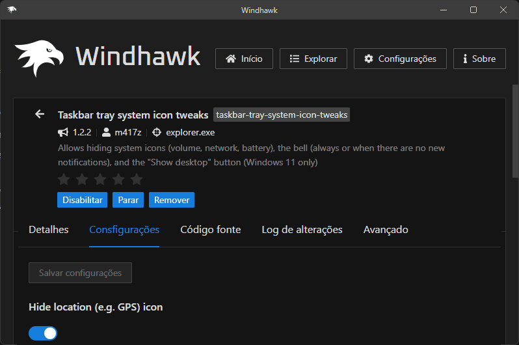
Task: Uninstall the mod with Remover
Action: click(172, 200)
